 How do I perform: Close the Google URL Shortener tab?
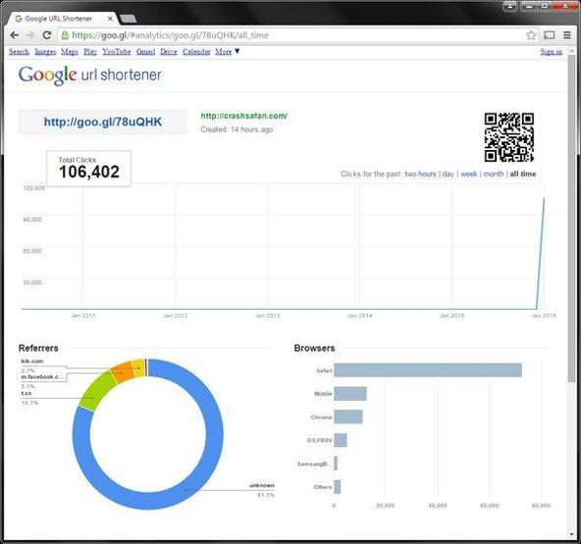coord(110,19)
